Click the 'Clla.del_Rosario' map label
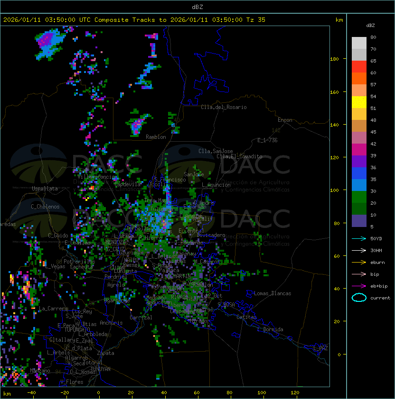The height and width of the screenshot is (399, 395). click(224, 107)
